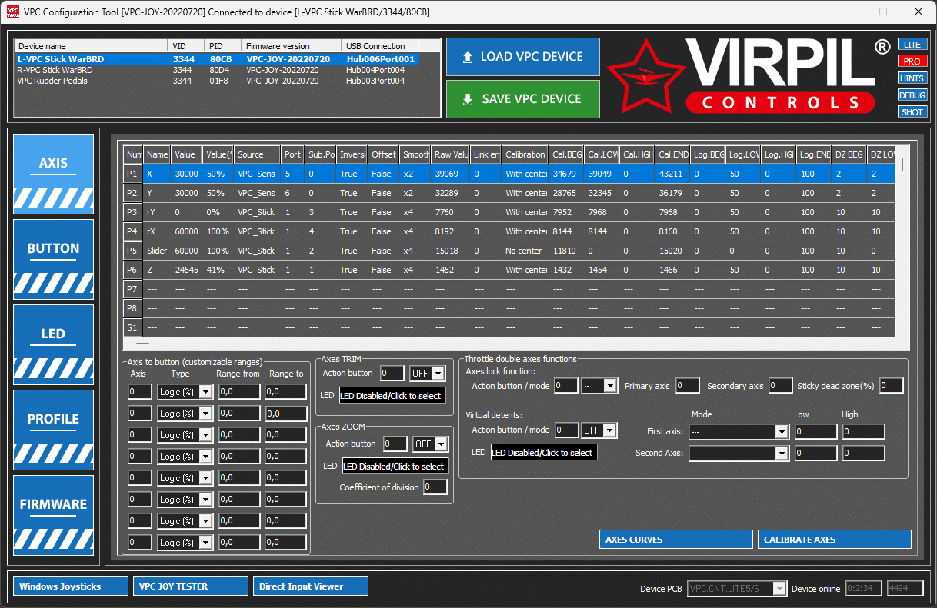Click the upload arrow on Load VPC Device
The width and height of the screenshot is (937, 608).
pos(467,57)
